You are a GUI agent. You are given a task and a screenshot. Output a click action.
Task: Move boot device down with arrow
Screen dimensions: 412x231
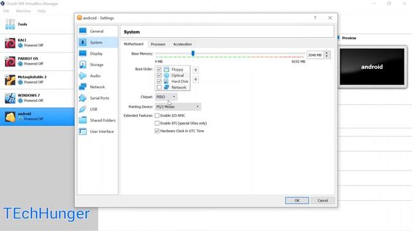[x=196, y=80]
